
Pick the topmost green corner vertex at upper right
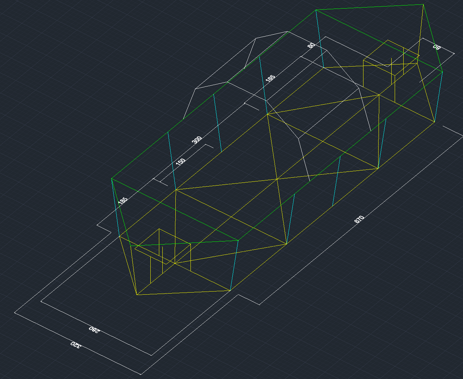[423, 4]
